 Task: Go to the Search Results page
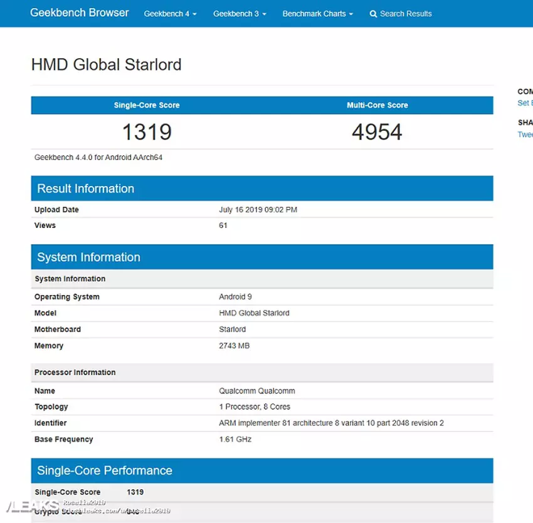[405, 14]
